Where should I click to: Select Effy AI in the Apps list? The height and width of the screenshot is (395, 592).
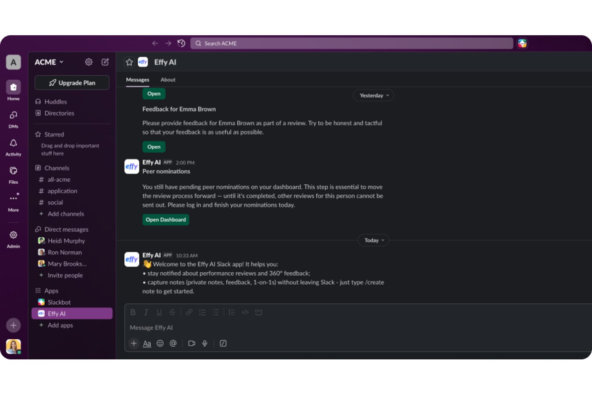tap(72, 314)
